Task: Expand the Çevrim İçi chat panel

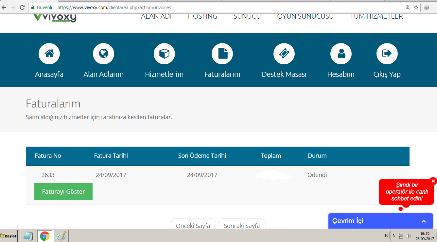Action: coord(424,221)
